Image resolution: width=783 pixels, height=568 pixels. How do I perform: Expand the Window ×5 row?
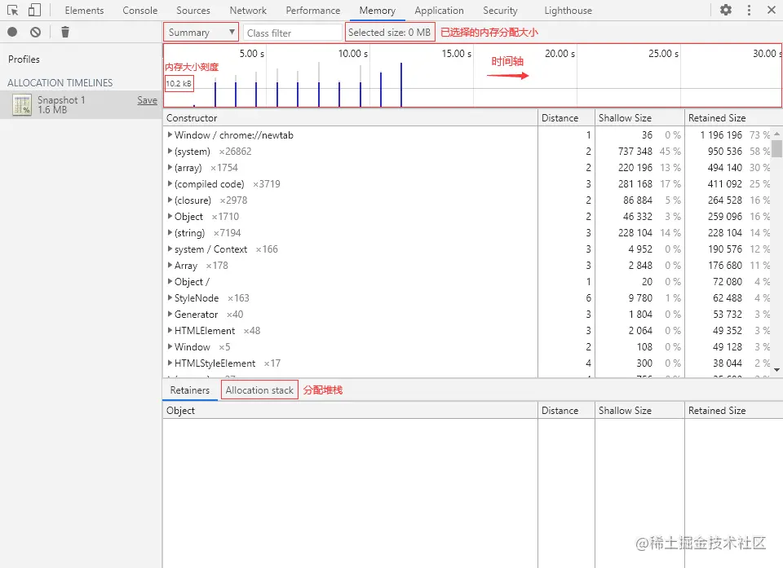(x=170, y=347)
